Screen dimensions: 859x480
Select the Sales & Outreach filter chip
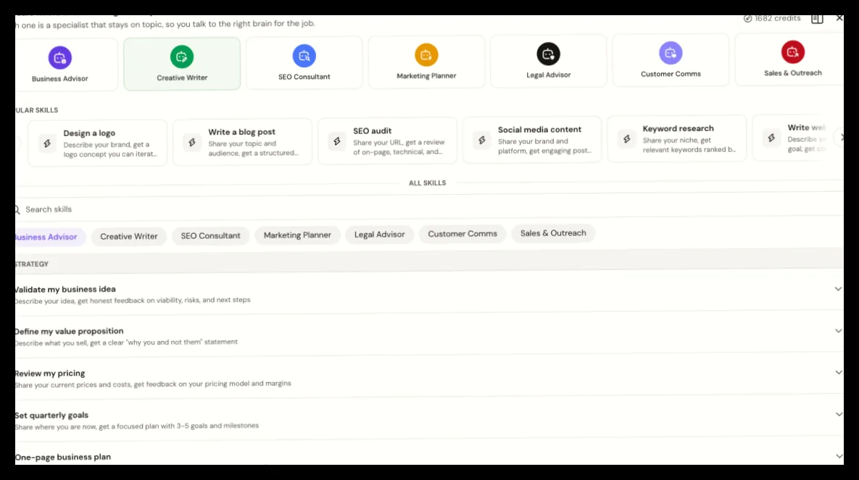click(553, 233)
